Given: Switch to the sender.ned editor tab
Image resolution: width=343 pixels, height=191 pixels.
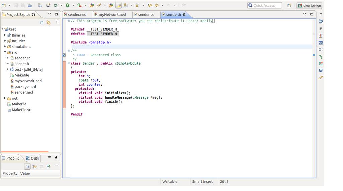Looking at the screenshot, I should click(x=77, y=15).
